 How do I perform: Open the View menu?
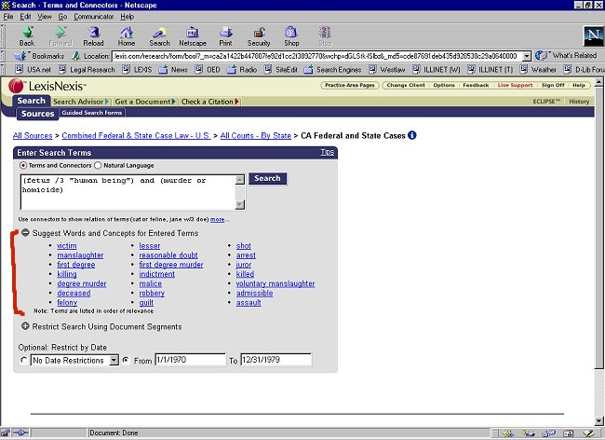click(x=45, y=17)
